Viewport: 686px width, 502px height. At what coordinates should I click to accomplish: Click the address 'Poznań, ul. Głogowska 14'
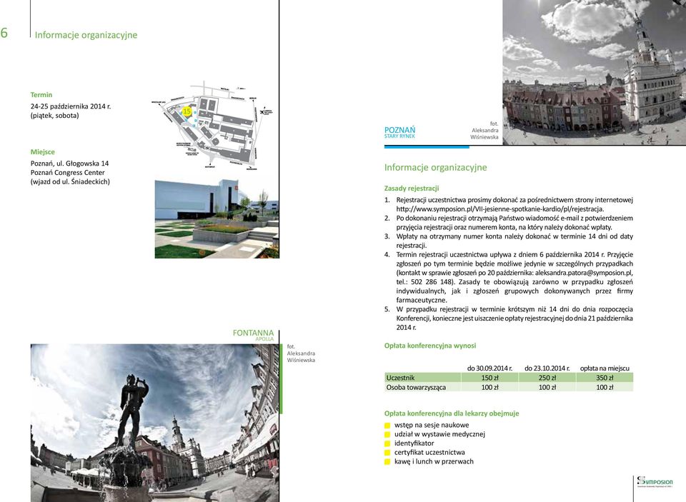click(x=69, y=164)
